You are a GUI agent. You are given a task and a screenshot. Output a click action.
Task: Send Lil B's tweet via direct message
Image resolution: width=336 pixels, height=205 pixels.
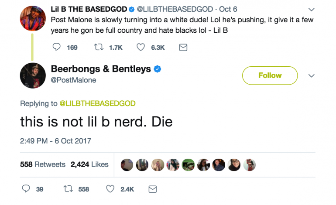[x=183, y=47]
